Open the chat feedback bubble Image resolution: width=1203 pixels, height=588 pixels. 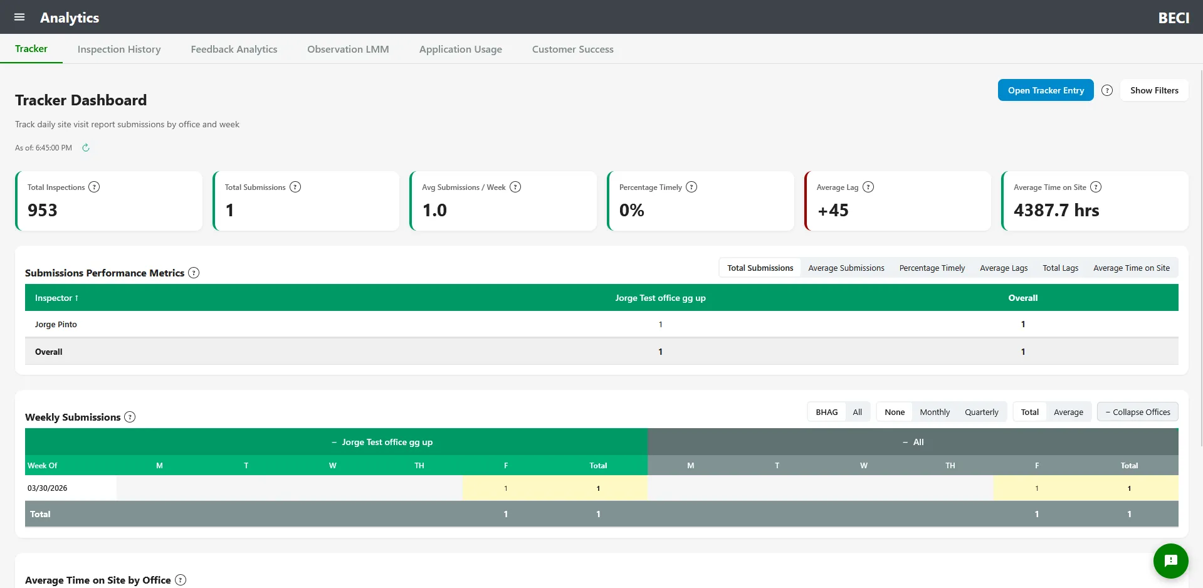pyautogui.click(x=1170, y=560)
